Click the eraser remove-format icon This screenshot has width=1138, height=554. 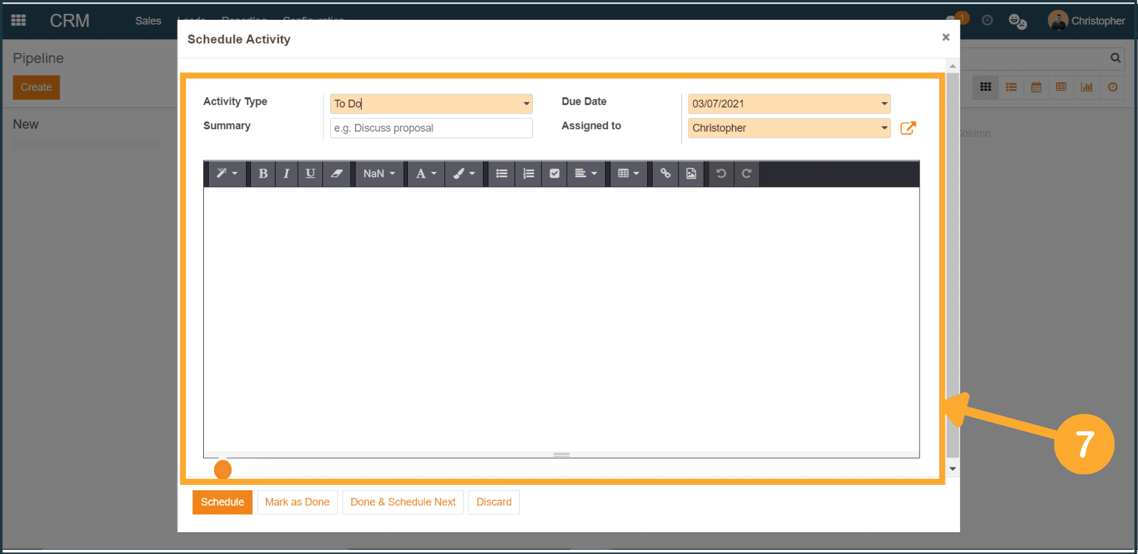coord(337,174)
